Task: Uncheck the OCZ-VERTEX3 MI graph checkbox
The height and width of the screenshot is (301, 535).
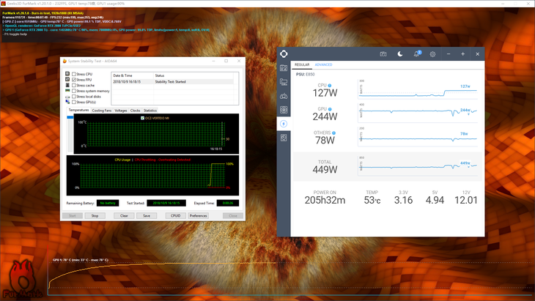Action: pos(143,118)
